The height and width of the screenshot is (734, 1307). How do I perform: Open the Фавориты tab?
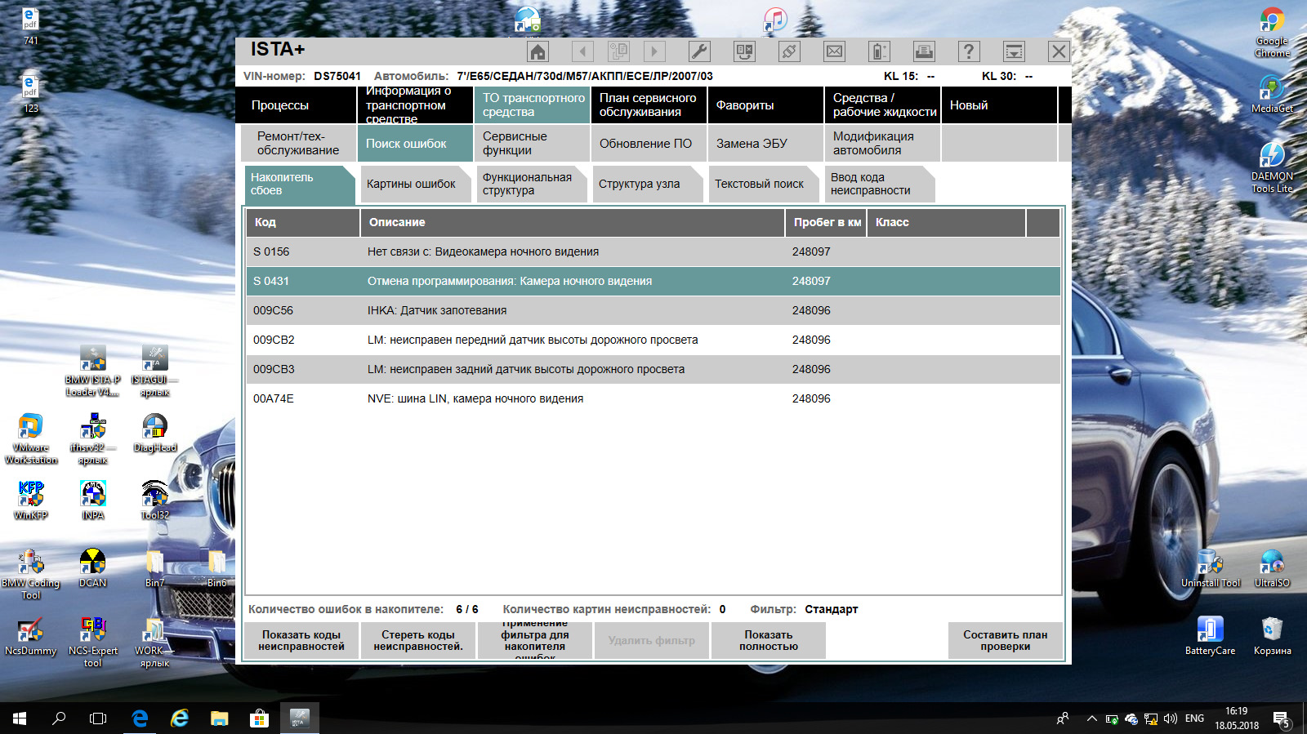pyautogui.click(x=765, y=105)
